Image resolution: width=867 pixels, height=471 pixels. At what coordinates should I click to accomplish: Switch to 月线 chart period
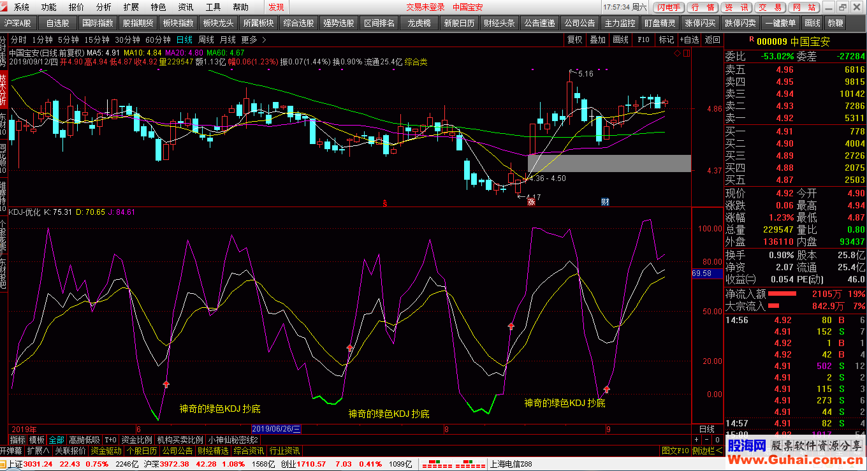[228, 40]
